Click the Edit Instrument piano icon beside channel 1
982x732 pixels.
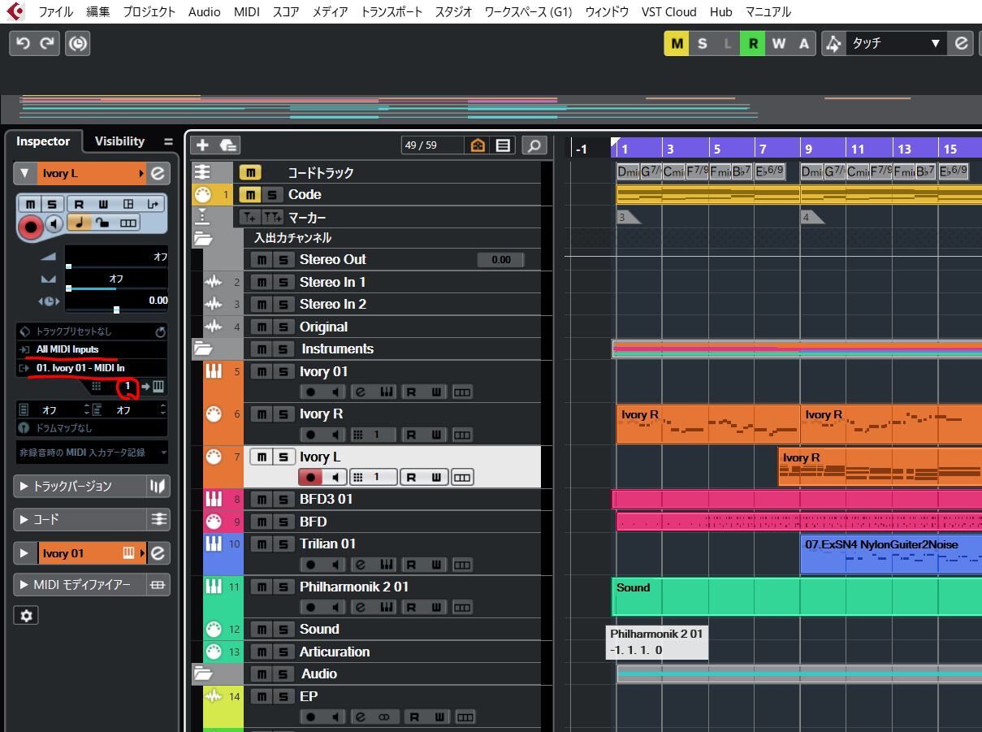[x=158, y=386]
